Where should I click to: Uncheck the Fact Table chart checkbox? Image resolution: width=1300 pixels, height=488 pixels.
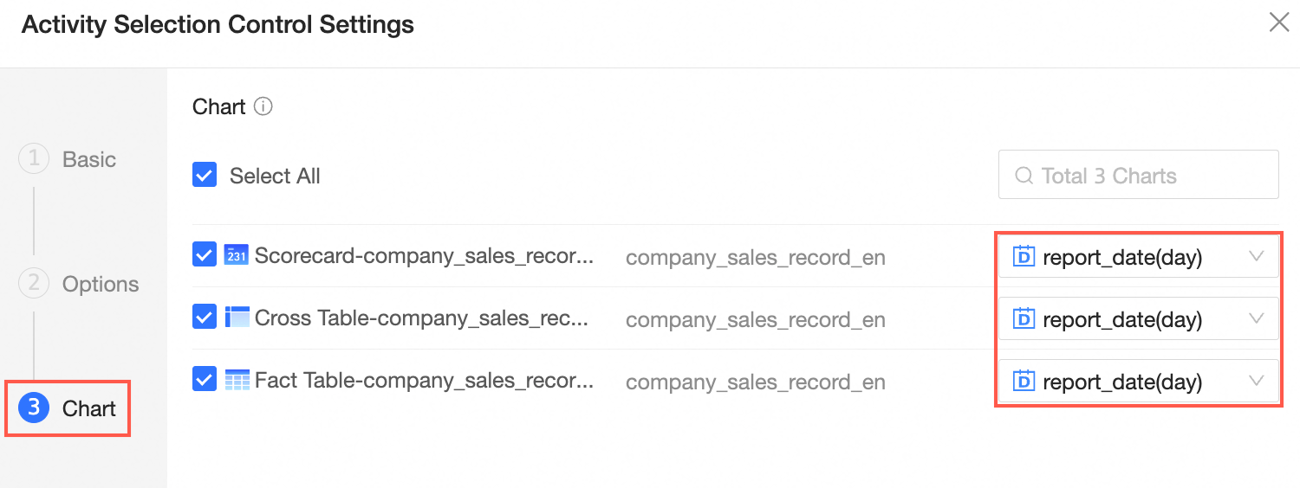(x=205, y=380)
